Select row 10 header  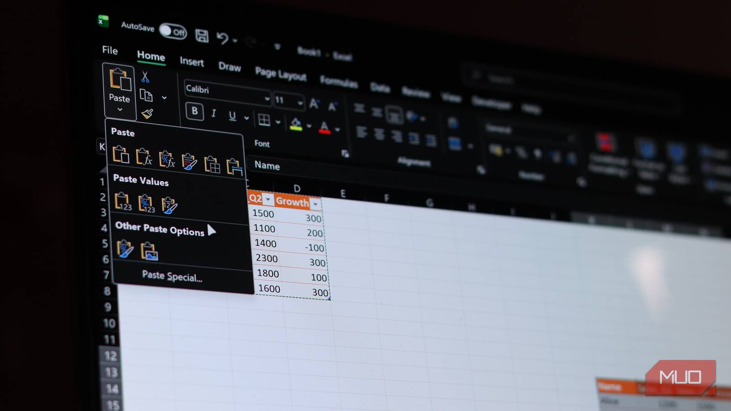coord(109,323)
